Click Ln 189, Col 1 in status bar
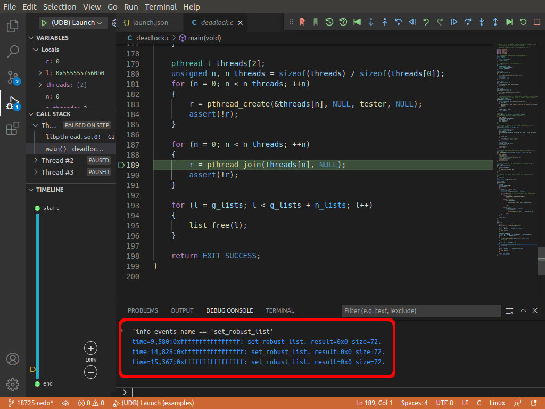Image resolution: width=545 pixels, height=409 pixels. tap(374, 403)
